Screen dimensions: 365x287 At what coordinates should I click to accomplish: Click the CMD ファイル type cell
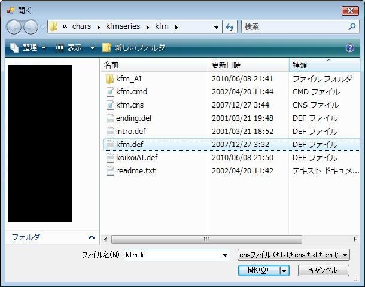(316, 92)
